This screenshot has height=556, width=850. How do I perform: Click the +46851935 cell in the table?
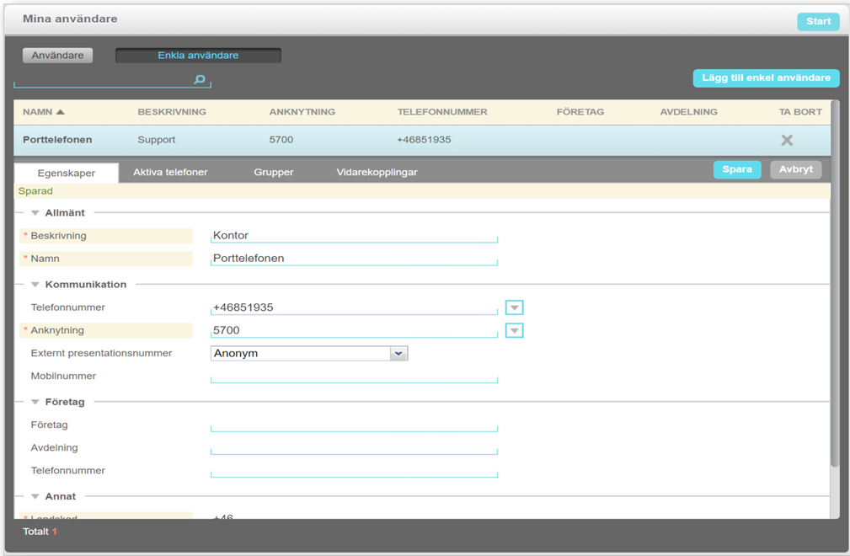pyautogui.click(x=424, y=140)
